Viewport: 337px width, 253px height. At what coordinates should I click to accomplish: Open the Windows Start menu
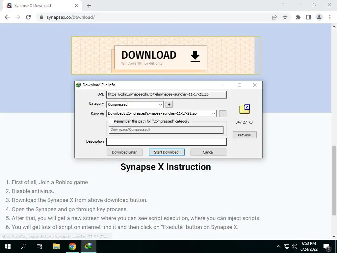[x=8, y=246]
